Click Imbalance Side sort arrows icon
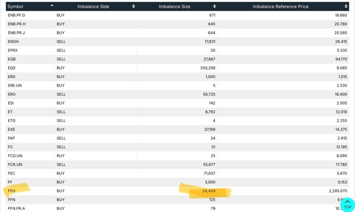The image size is (355, 212). tap(133, 6)
